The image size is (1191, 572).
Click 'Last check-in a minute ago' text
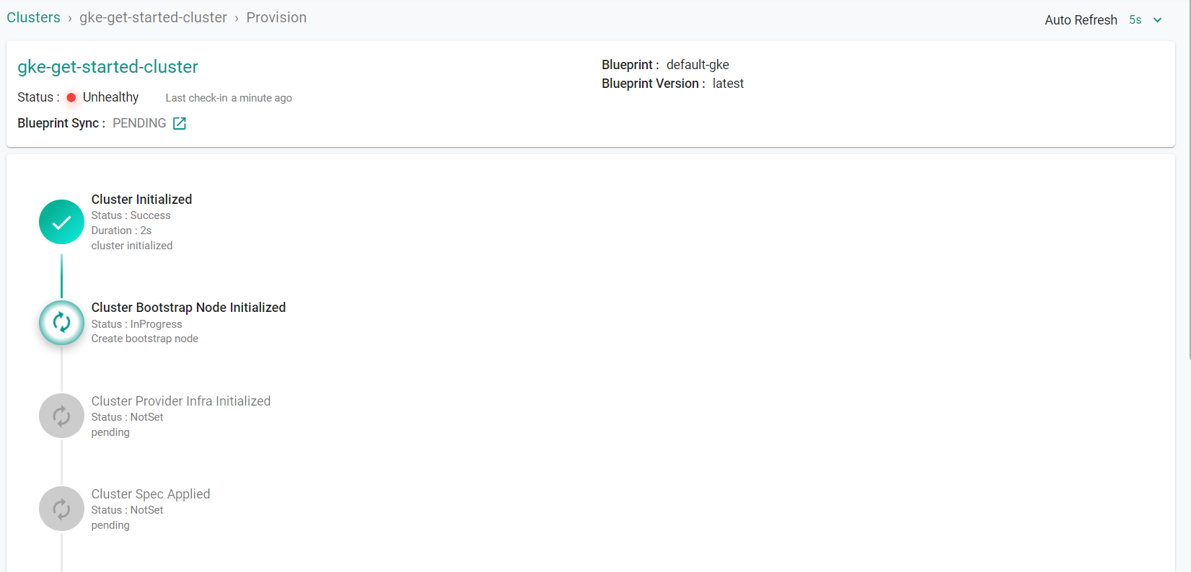click(x=229, y=98)
